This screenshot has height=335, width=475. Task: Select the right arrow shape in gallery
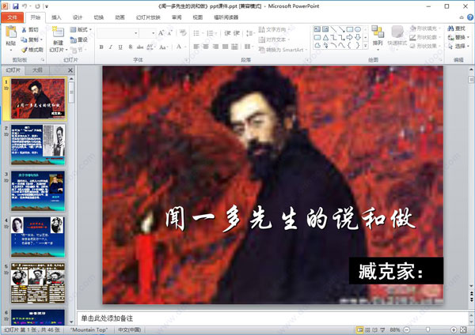coord(350,37)
